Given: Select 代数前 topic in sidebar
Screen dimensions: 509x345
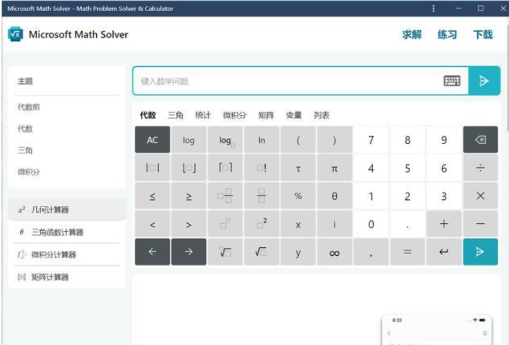Looking at the screenshot, I should [29, 107].
